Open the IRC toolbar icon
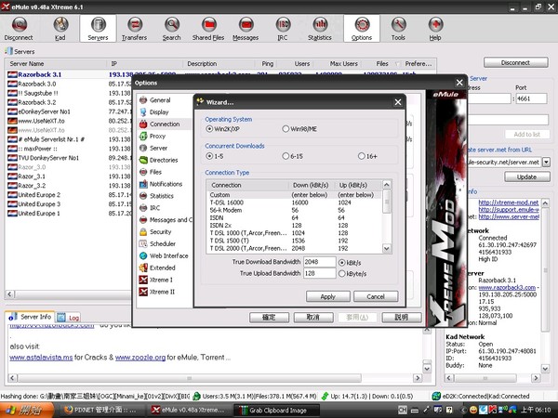 tap(283, 29)
